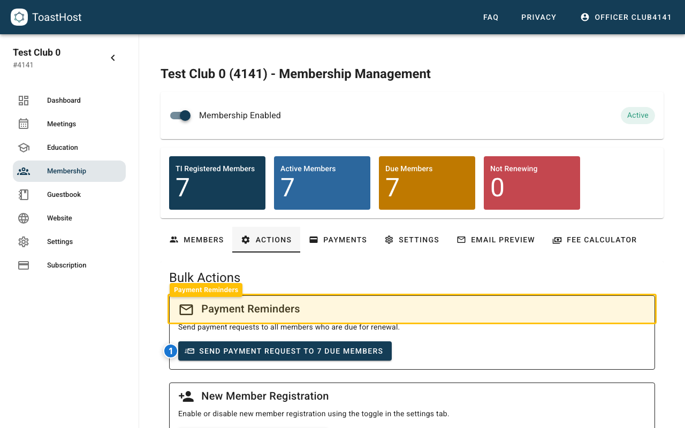Screen dimensions: 685x428
Task: Click the envelope icon beside Payment Reminders
Action: tap(186, 309)
